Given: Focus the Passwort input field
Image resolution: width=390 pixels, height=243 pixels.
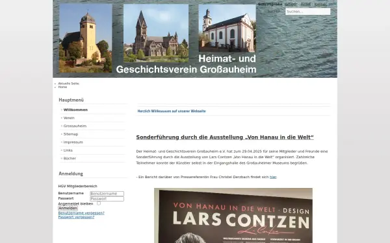Looking at the screenshot, I should (x=107, y=199).
